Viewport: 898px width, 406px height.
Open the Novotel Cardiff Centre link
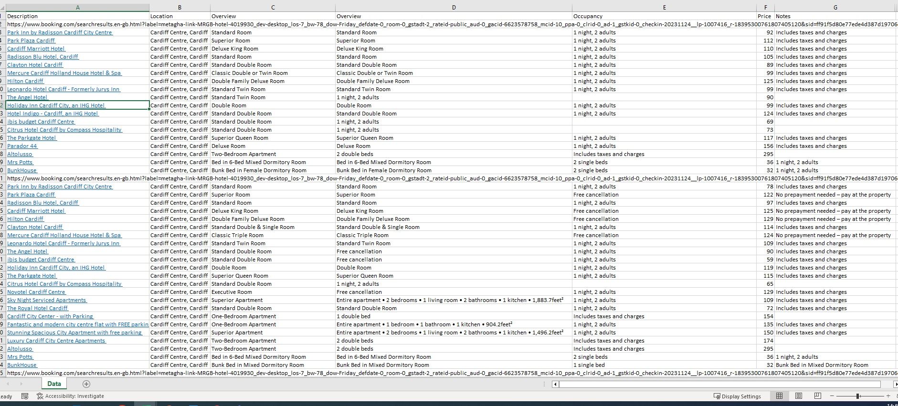click(x=36, y=292)
